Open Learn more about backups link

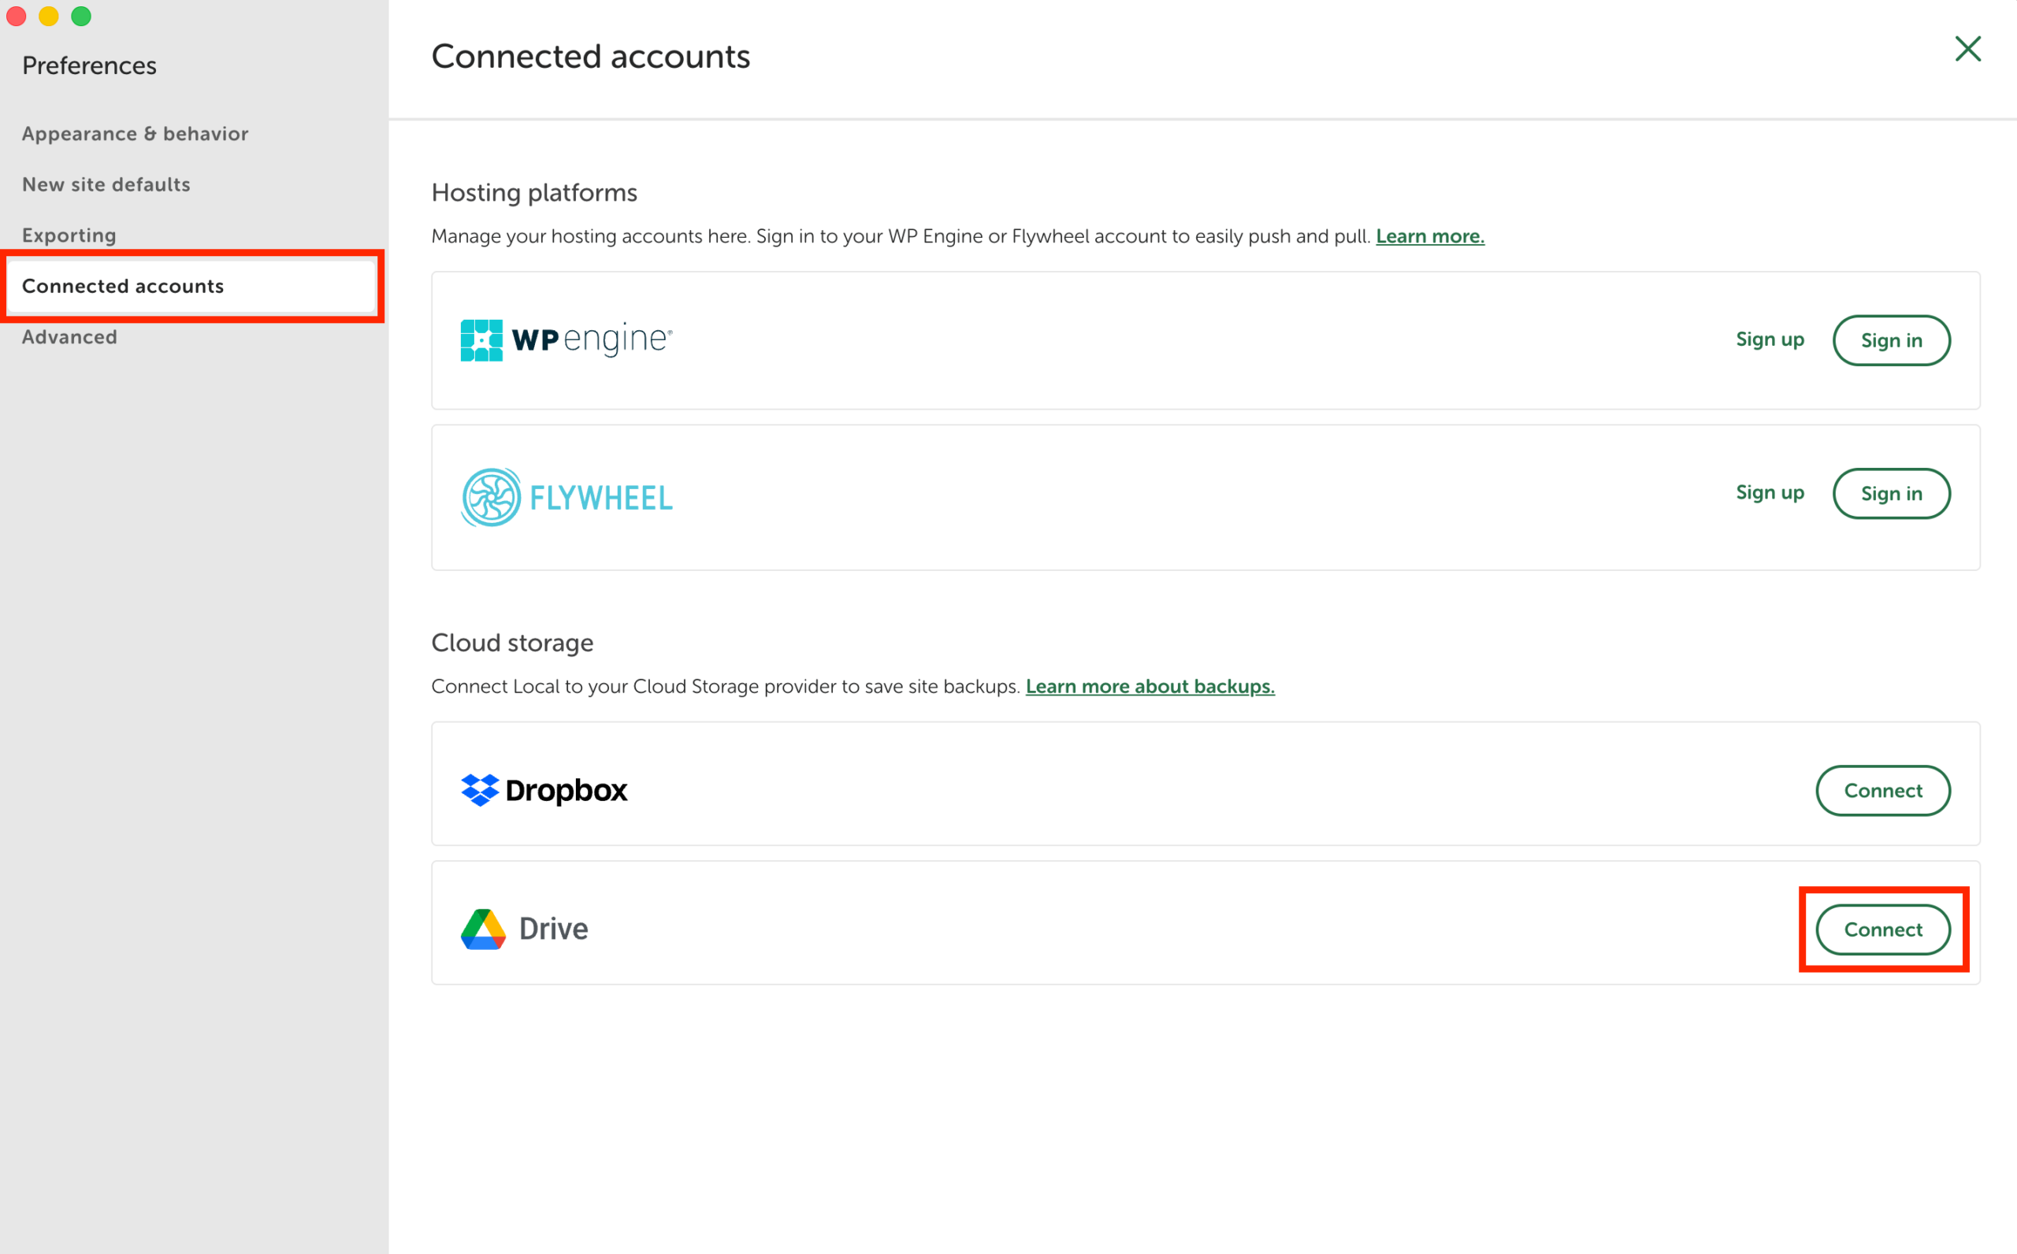(x=1150, y=687)
